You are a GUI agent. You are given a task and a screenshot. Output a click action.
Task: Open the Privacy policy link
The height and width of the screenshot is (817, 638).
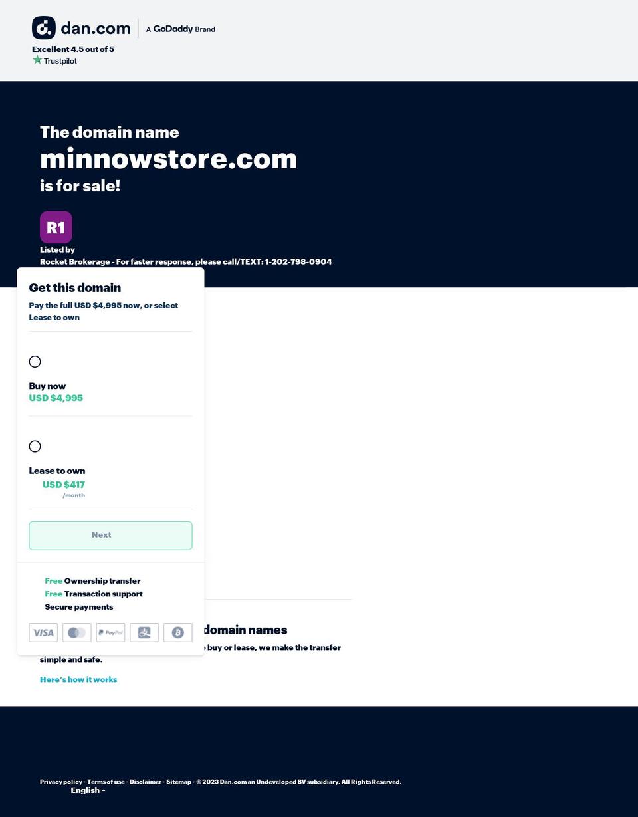point(61,782)
